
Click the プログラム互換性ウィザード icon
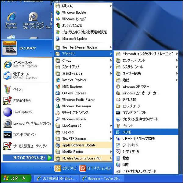[x=118, y=119]
